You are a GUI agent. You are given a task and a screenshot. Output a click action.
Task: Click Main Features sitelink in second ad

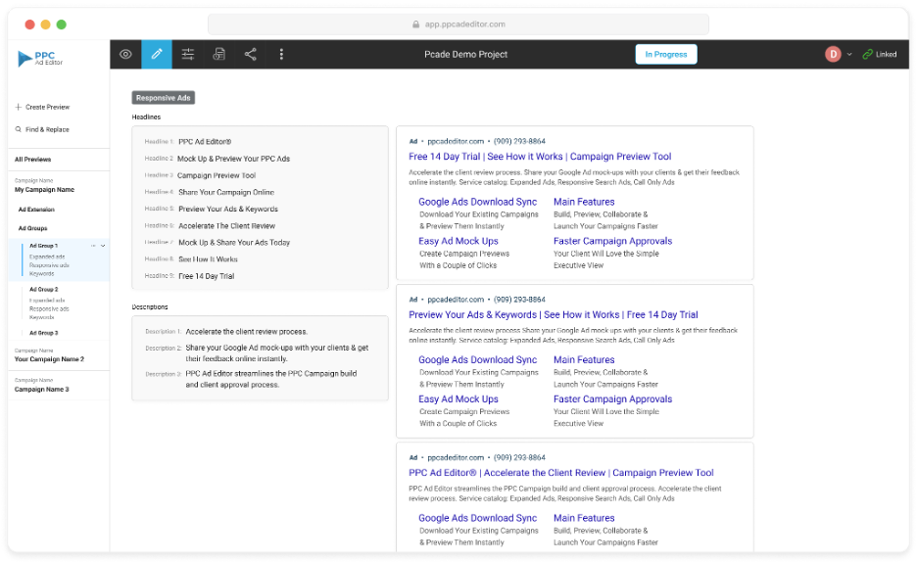pos(584,360)
